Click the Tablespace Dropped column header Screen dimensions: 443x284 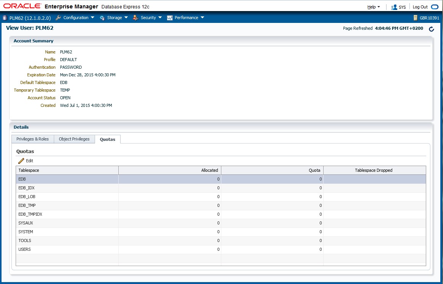tap(375, 170)
